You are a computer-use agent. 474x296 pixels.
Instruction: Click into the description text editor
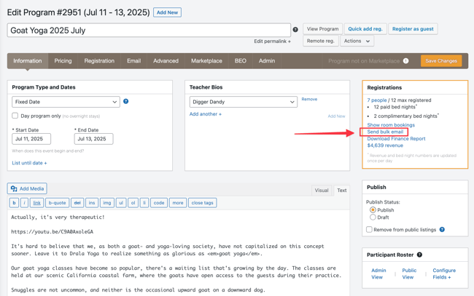pos(179,252)
